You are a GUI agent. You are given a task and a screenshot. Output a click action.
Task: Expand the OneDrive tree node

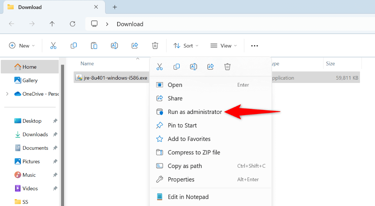tap(7, 94)
